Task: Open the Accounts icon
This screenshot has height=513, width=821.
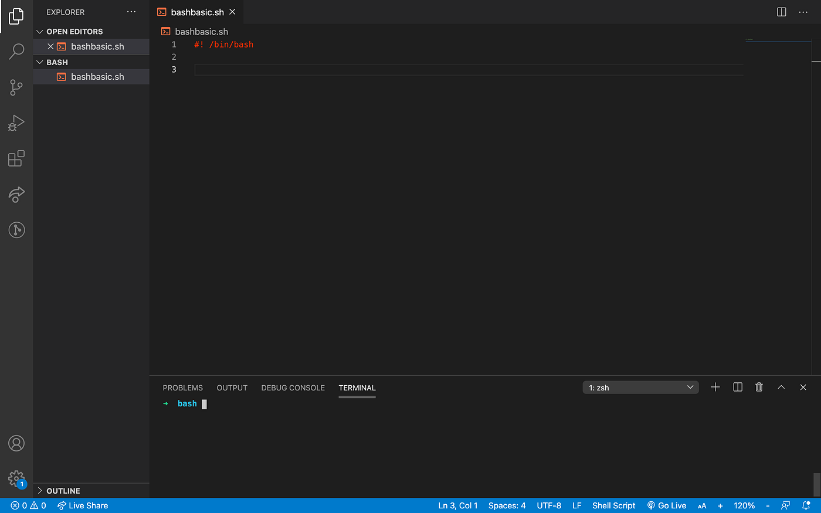Action: (x=16, y=443)
